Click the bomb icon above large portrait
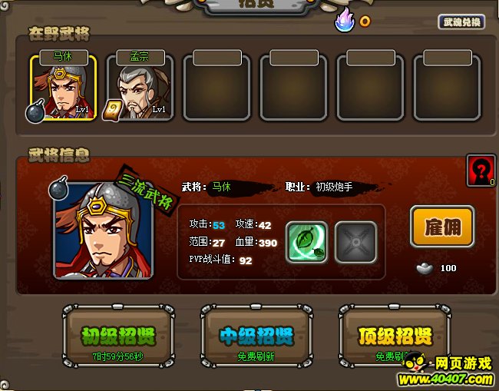 pos(58,188)
